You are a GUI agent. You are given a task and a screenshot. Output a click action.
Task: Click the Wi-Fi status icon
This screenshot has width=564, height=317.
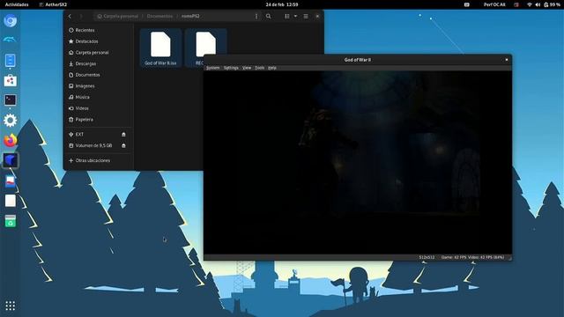coord(530,4)
